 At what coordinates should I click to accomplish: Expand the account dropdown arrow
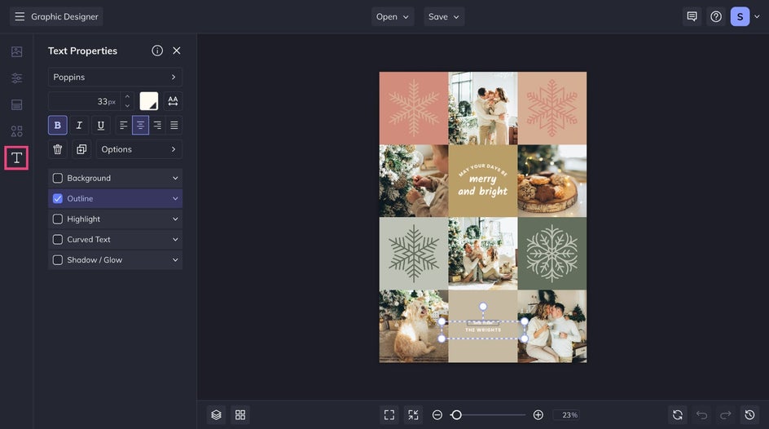757,16
